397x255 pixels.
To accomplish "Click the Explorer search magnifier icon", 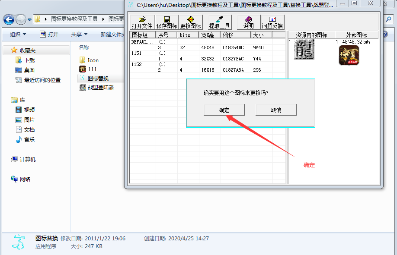I will tap(388, 19).
